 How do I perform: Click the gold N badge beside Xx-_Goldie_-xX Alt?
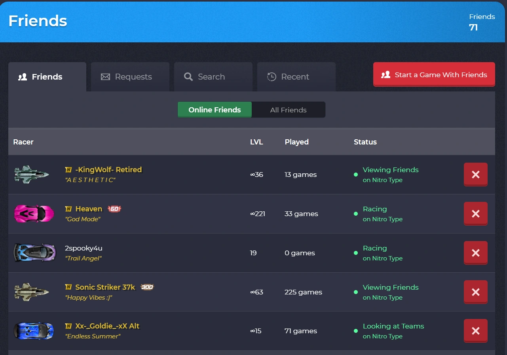pyautogui.click(x=68, y=326)
